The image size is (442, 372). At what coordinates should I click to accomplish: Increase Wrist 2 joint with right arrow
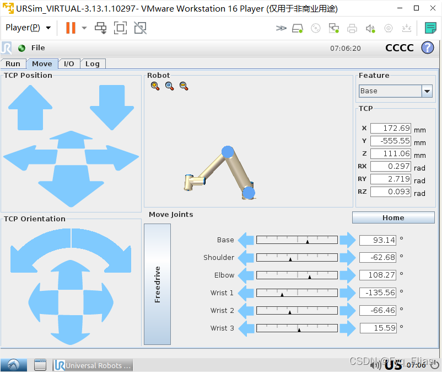point(348,311)
